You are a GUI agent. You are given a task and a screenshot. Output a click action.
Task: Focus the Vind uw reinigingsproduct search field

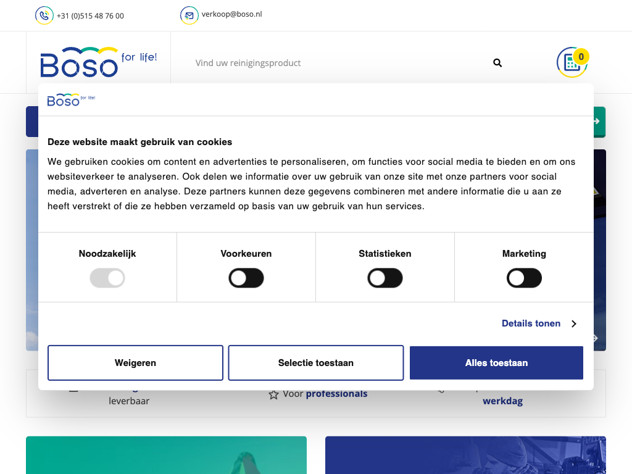pyautogui.click(x=333, y=63)
